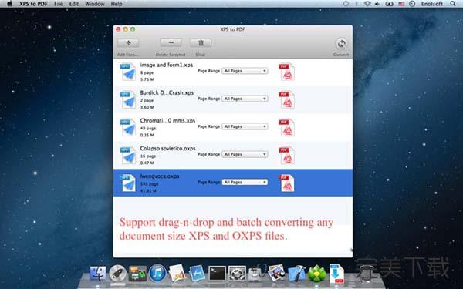This screenshot has width=463, height=289.
Task: Click the PDF icon for image and form1.xps
Action: (286, 72)
